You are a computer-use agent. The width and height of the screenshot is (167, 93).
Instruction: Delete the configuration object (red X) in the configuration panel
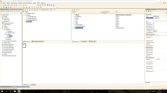tap(13, 11)
